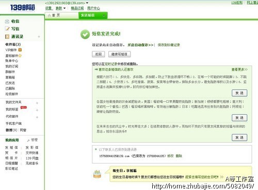Open the VIP邮件 folder
258x190 pixels.
[11, 50]
